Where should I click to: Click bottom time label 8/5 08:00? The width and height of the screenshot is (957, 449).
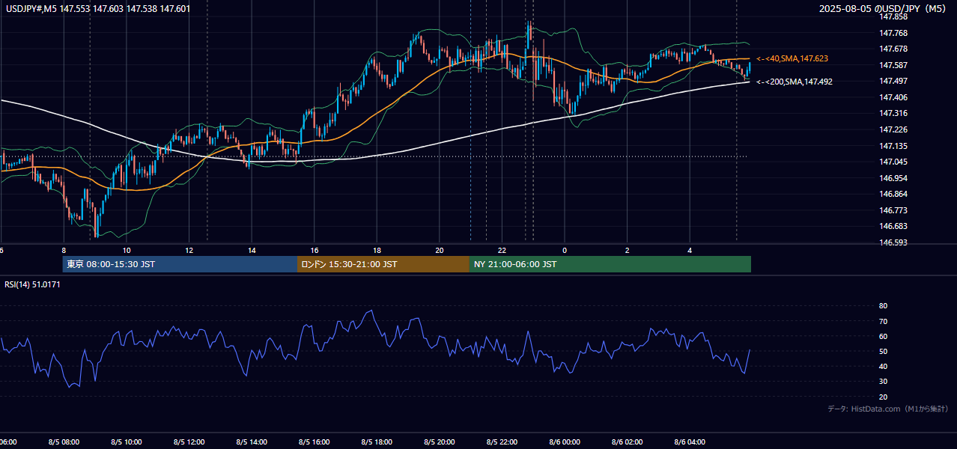click(x=64, y=442)
